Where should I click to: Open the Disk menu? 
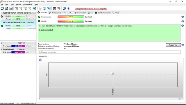pyautogui.click(x=7, y=5)
